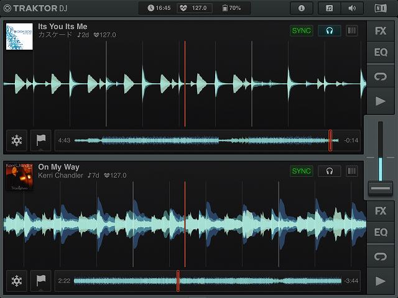Viewport: 398px width, 298px height.
Task: Open the EQ panel for the bottom deck
Action: tap(381, 232)
